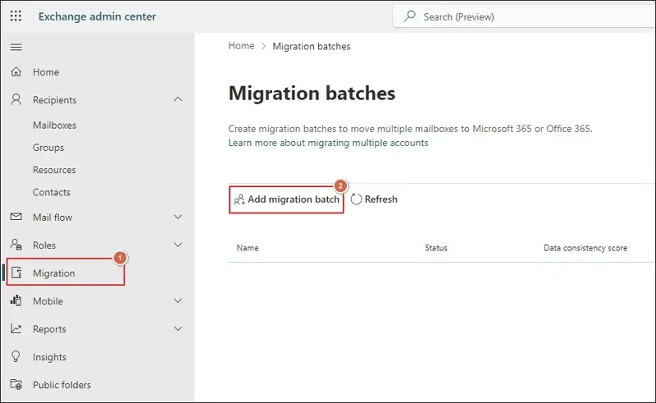Screen dimensions: 656x403
Task: Click the Home house icon in sidebar
Action: 16,72
